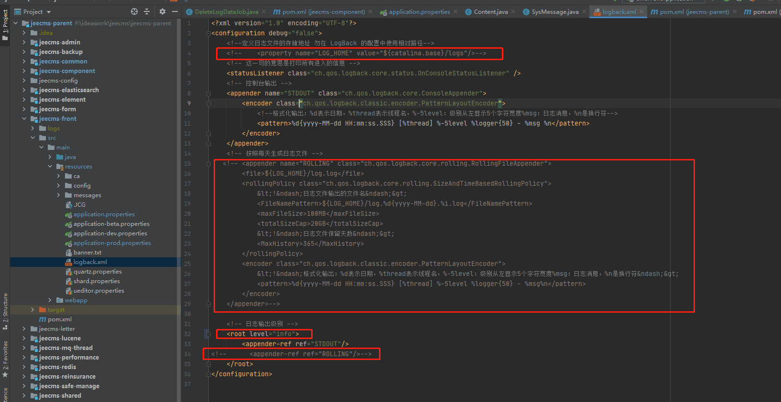
Task: Expand the jeecms-admin module folder
Action: [x=24, y=42]
